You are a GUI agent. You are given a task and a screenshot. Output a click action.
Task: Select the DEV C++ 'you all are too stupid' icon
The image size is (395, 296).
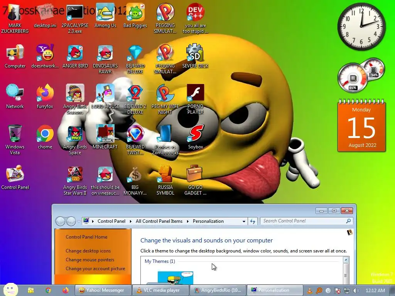196,19
